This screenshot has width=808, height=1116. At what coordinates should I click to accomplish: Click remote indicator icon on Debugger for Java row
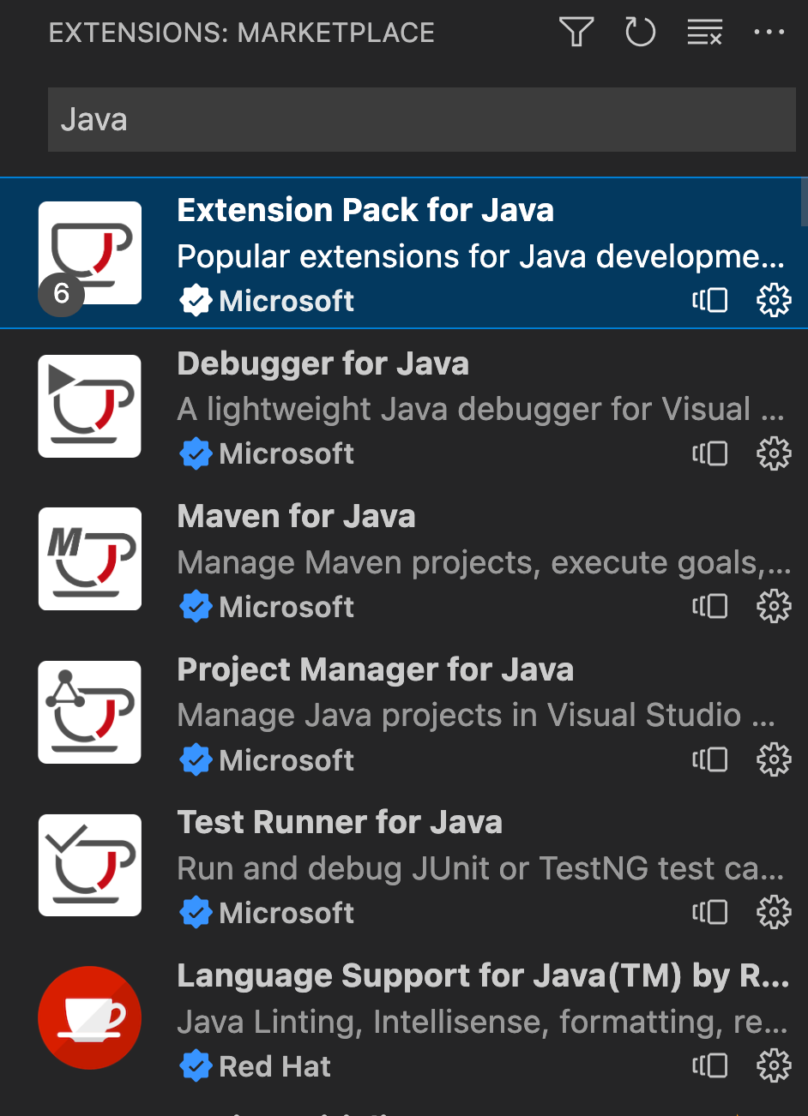(710, 453)
